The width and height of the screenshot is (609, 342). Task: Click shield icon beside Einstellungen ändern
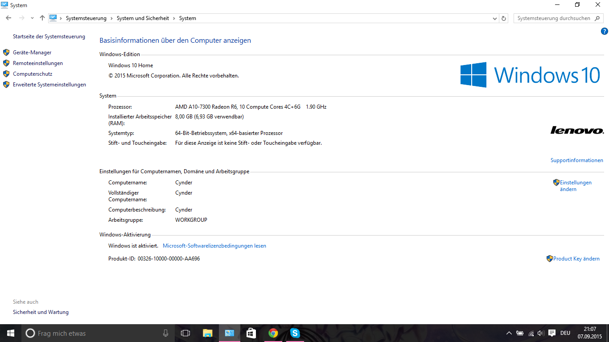(x=556, y=183)
